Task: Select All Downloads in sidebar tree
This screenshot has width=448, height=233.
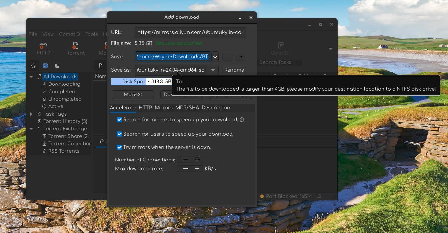Action: (x=60, y=77)
